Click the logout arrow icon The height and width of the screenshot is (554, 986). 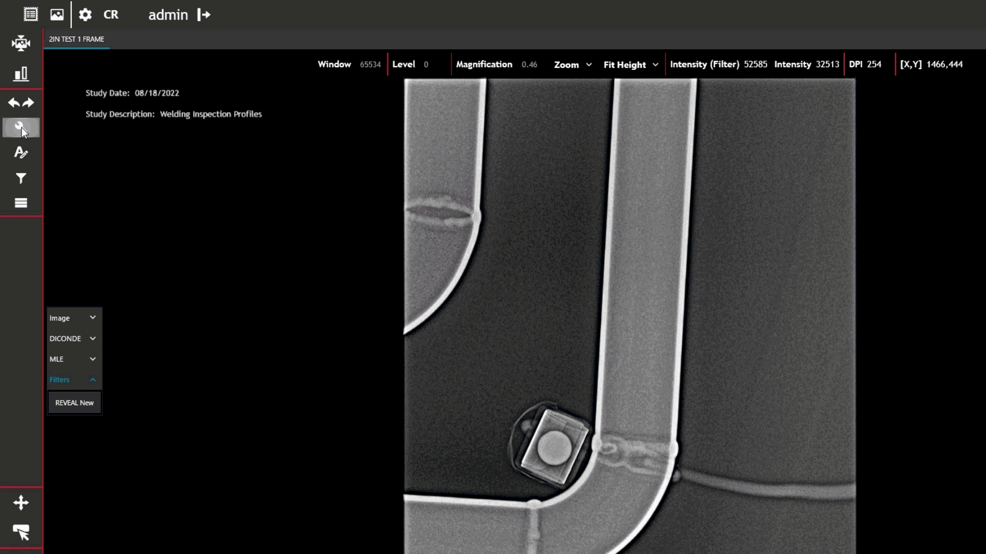(204, 15)
